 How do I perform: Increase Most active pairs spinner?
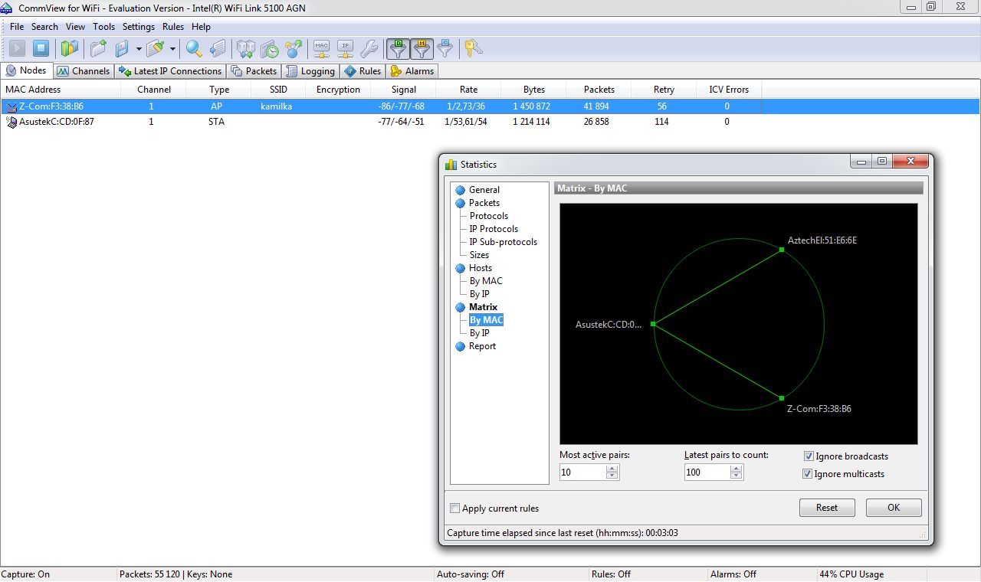[x=612, y=469]
